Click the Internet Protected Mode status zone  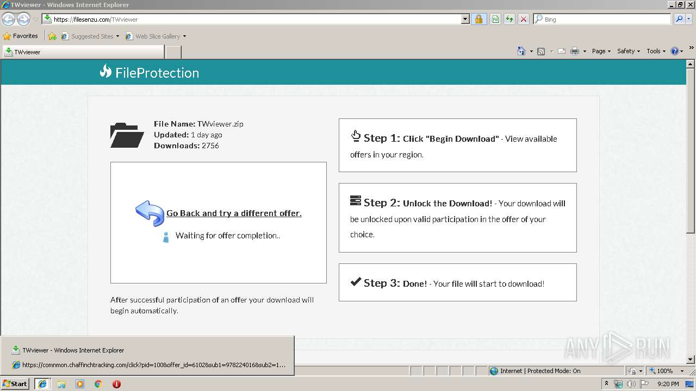[555, 371]
